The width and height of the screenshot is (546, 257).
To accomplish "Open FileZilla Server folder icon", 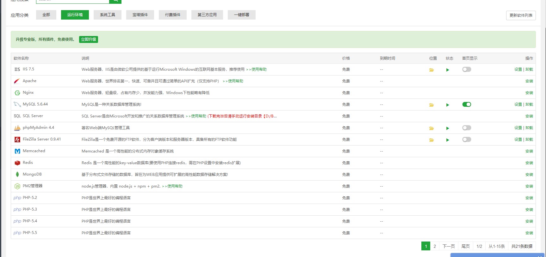I will [x=431, y=140].
